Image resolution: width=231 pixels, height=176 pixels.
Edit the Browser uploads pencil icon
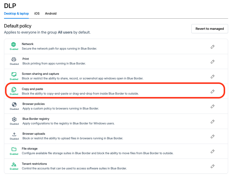[212, 136]
